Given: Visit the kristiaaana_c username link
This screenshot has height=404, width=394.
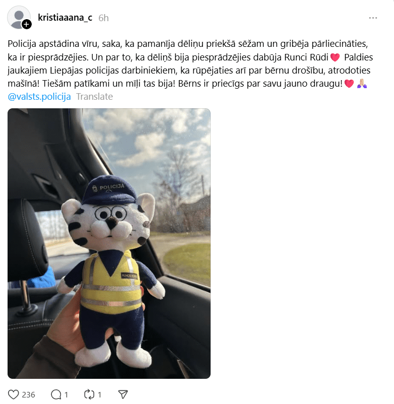Looking at the screenshot, I should [x=65, y=18].
